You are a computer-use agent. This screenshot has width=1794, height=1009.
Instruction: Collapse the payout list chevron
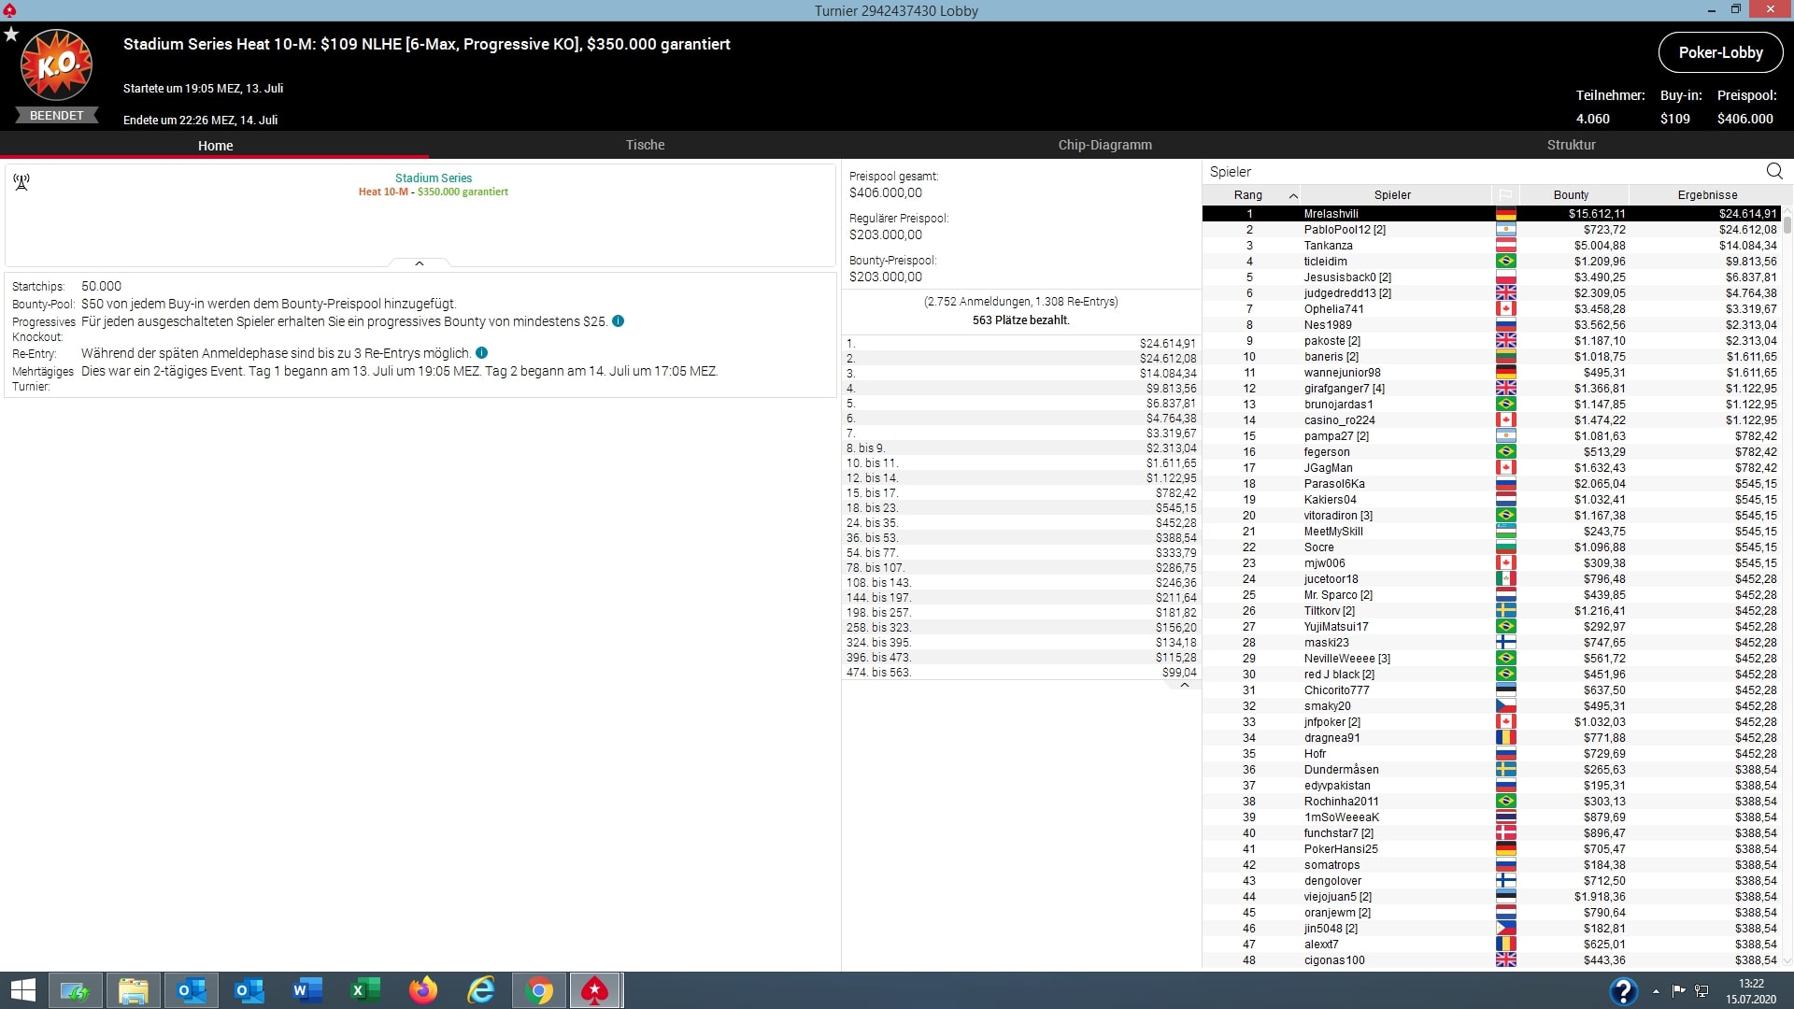click(1184, 685)
